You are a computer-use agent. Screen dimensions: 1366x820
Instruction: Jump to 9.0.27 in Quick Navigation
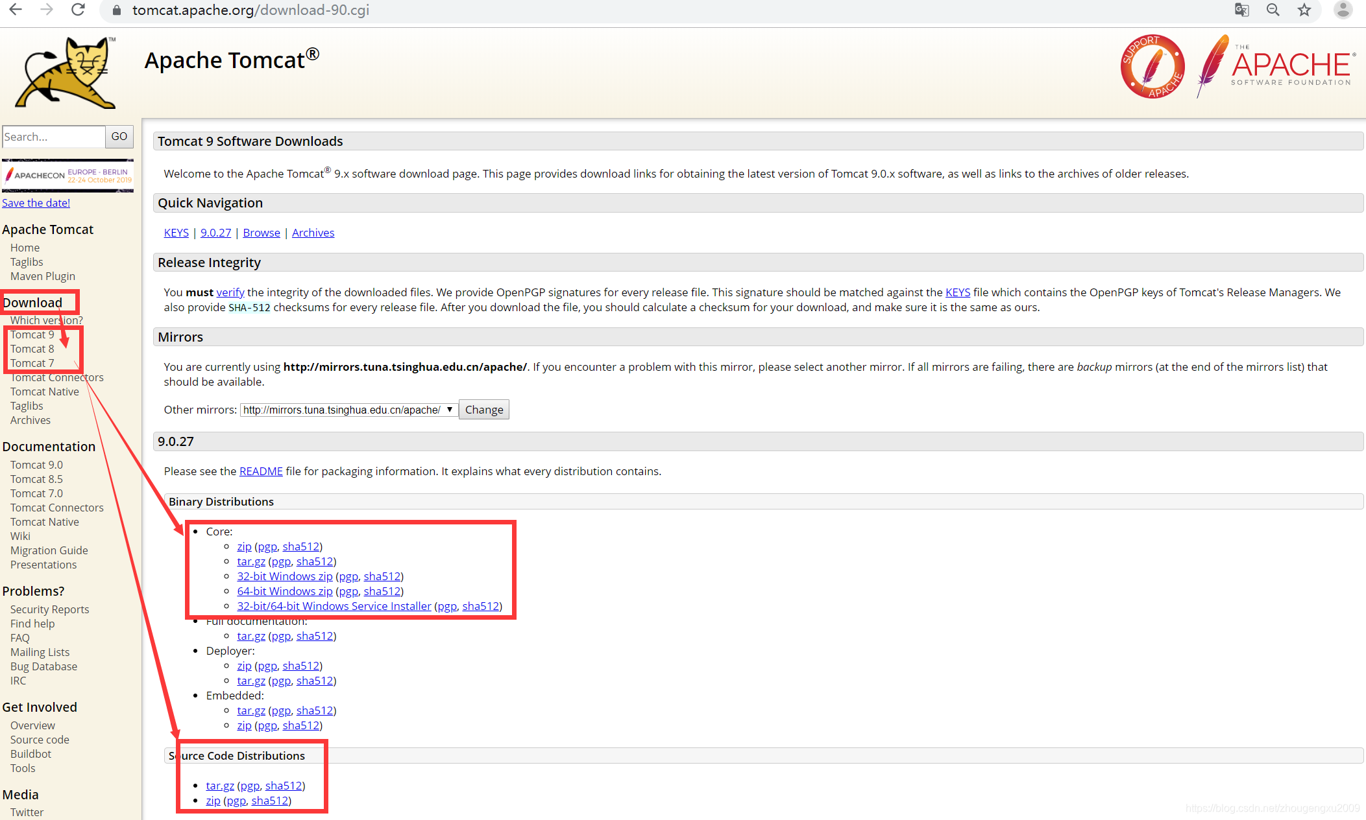click(x=216, y=233)
